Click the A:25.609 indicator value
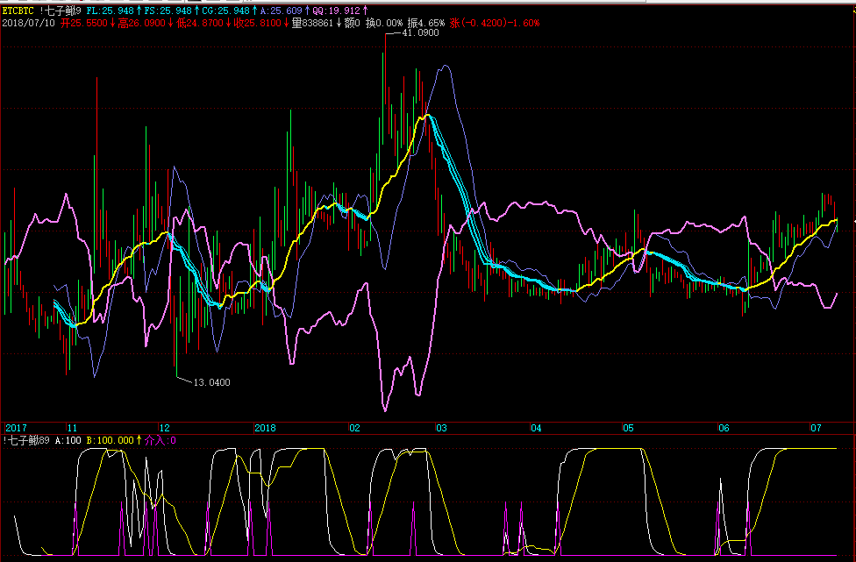Screen dimensions: 856x562 coord(282,11)
